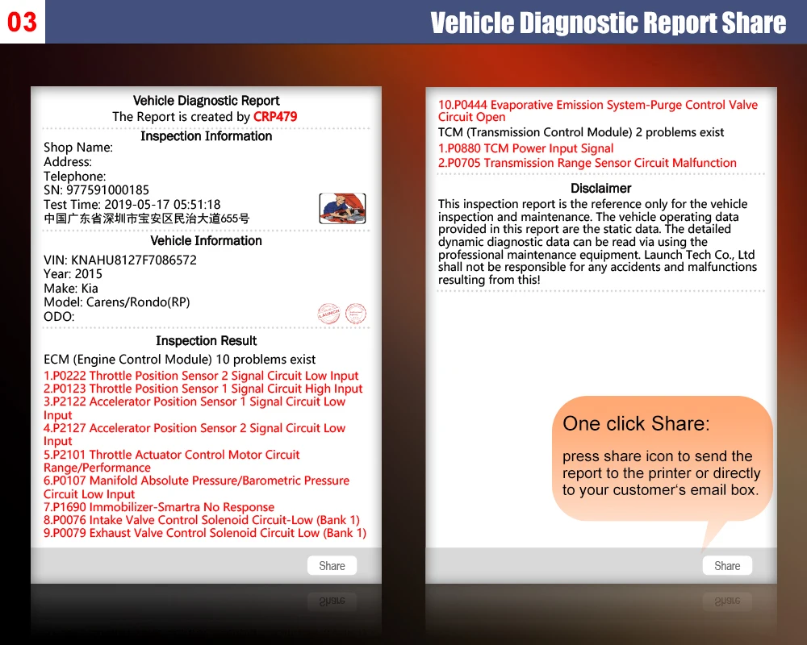Select fault code P2122 Accelerator Position Sensor 1

[194, 409]
